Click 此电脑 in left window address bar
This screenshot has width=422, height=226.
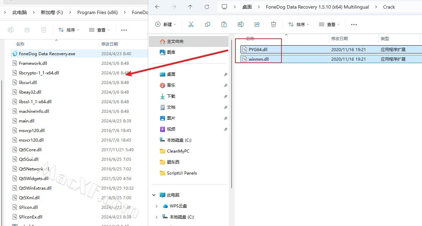tap(20, 12)
